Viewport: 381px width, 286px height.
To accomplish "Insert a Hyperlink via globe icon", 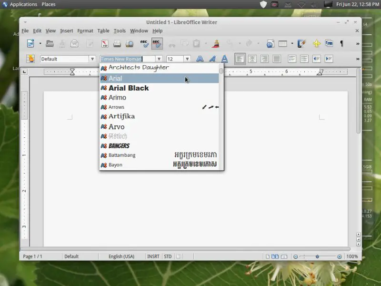I will click(x=270, y=44).
